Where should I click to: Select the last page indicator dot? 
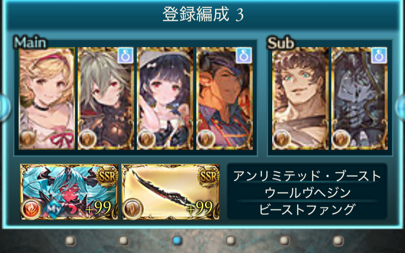338,241
